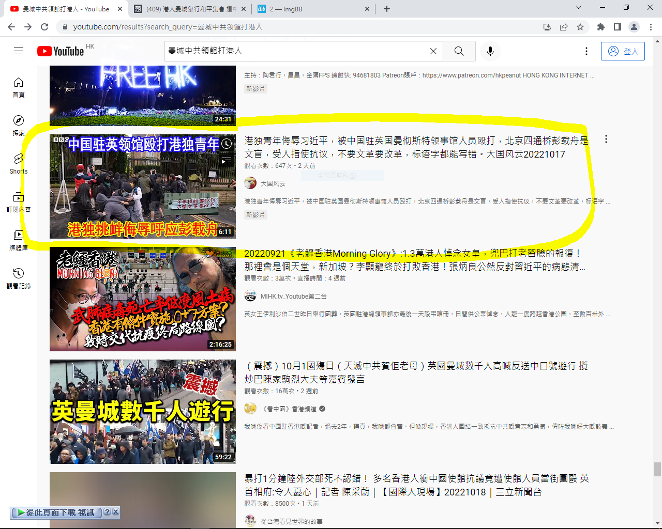Viewport: 662px width, 529px height.
Task: Select the 曼城中共領館打港人 YouTube tab
Action: click(66, 9)
